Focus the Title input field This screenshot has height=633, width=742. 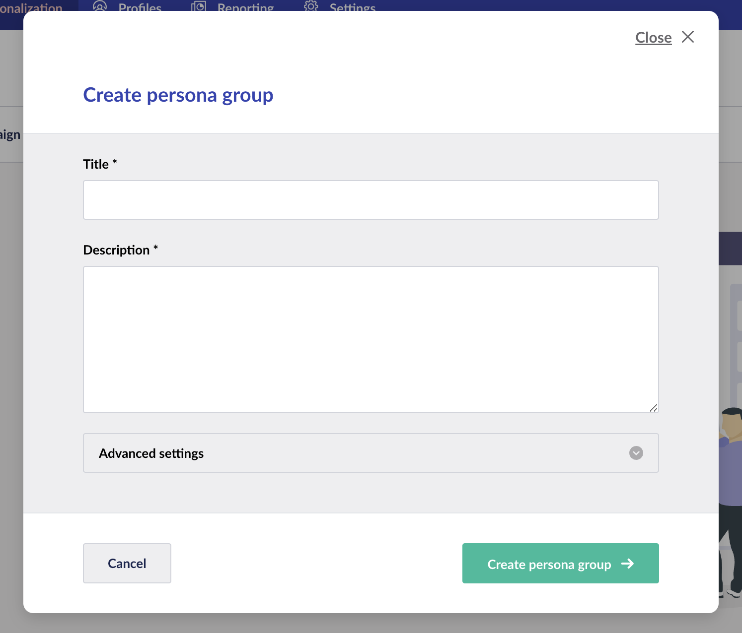click(371, 200)
